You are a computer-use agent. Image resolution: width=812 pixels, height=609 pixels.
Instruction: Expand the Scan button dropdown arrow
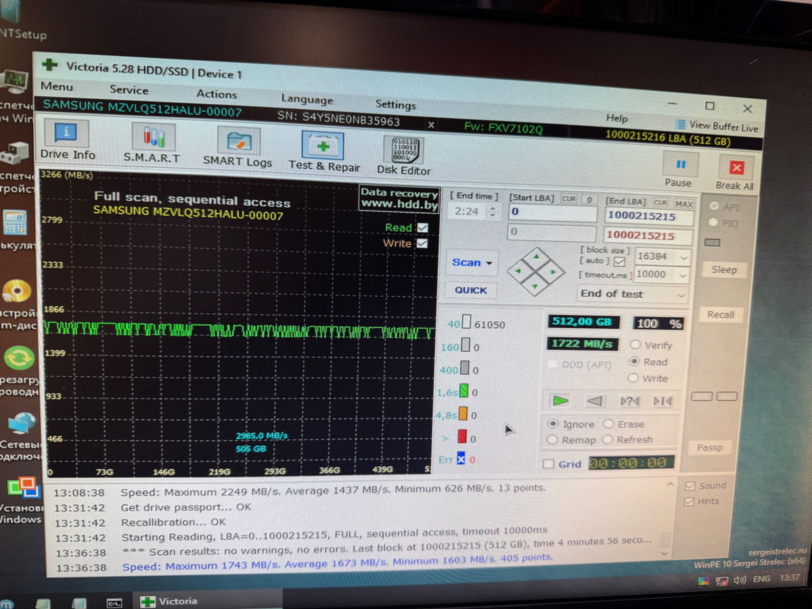[x=489, y=263]
